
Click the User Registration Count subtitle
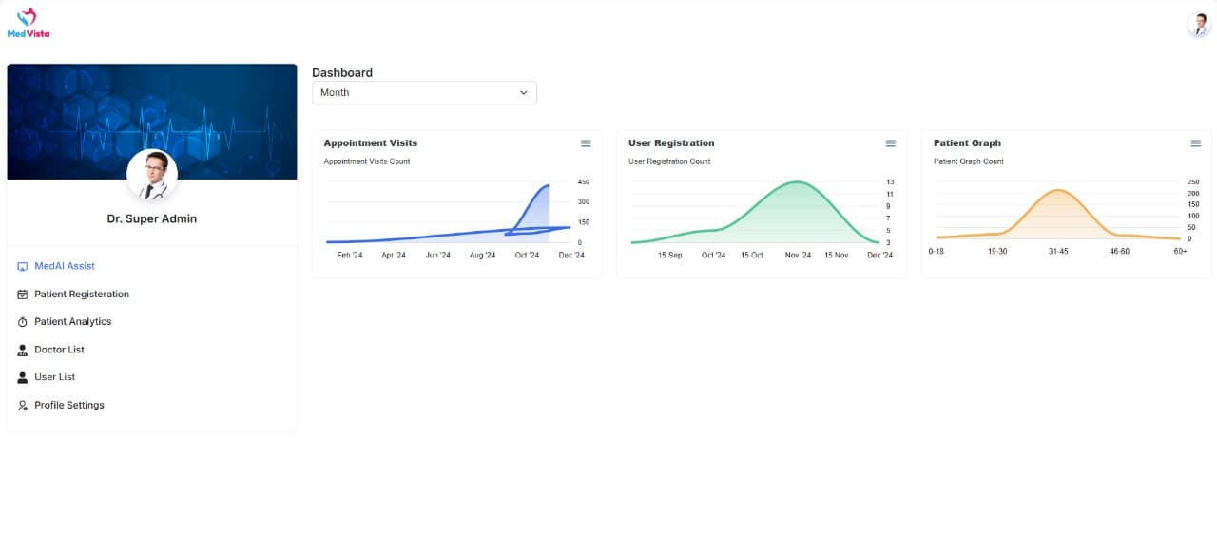pyautogui.click(x=669, y=161)
